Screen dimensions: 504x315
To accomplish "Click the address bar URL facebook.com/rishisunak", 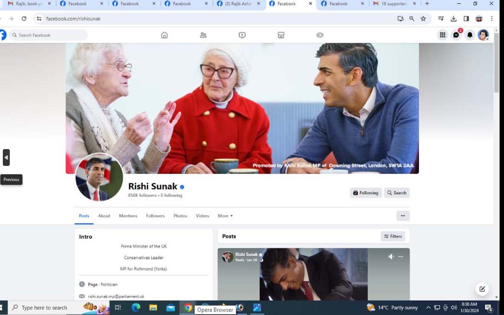I will 73,19.
